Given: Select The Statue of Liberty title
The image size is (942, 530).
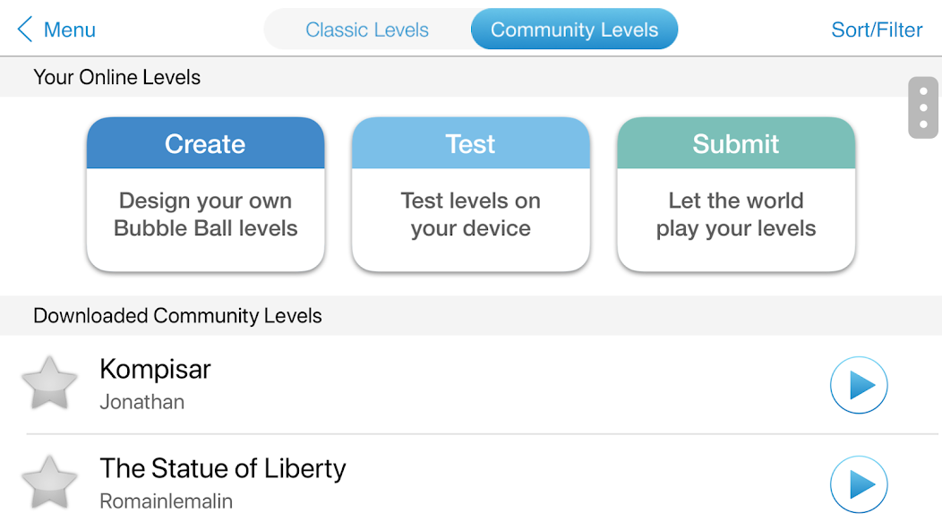Looking at the screenshot, I should [x=222, y=468].
